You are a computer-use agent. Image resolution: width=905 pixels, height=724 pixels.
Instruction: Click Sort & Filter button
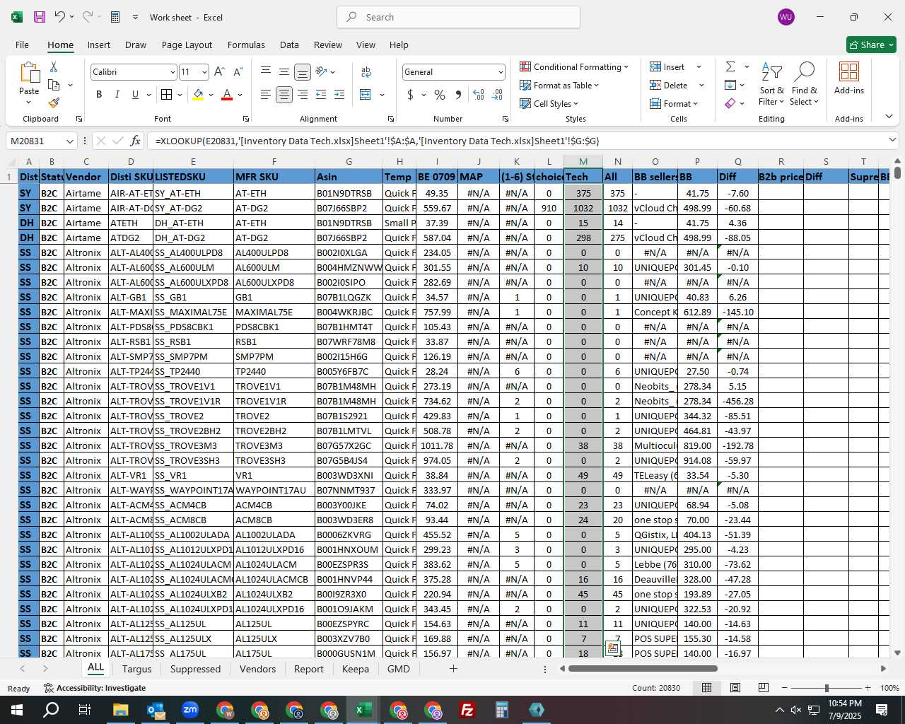[771, 83]
